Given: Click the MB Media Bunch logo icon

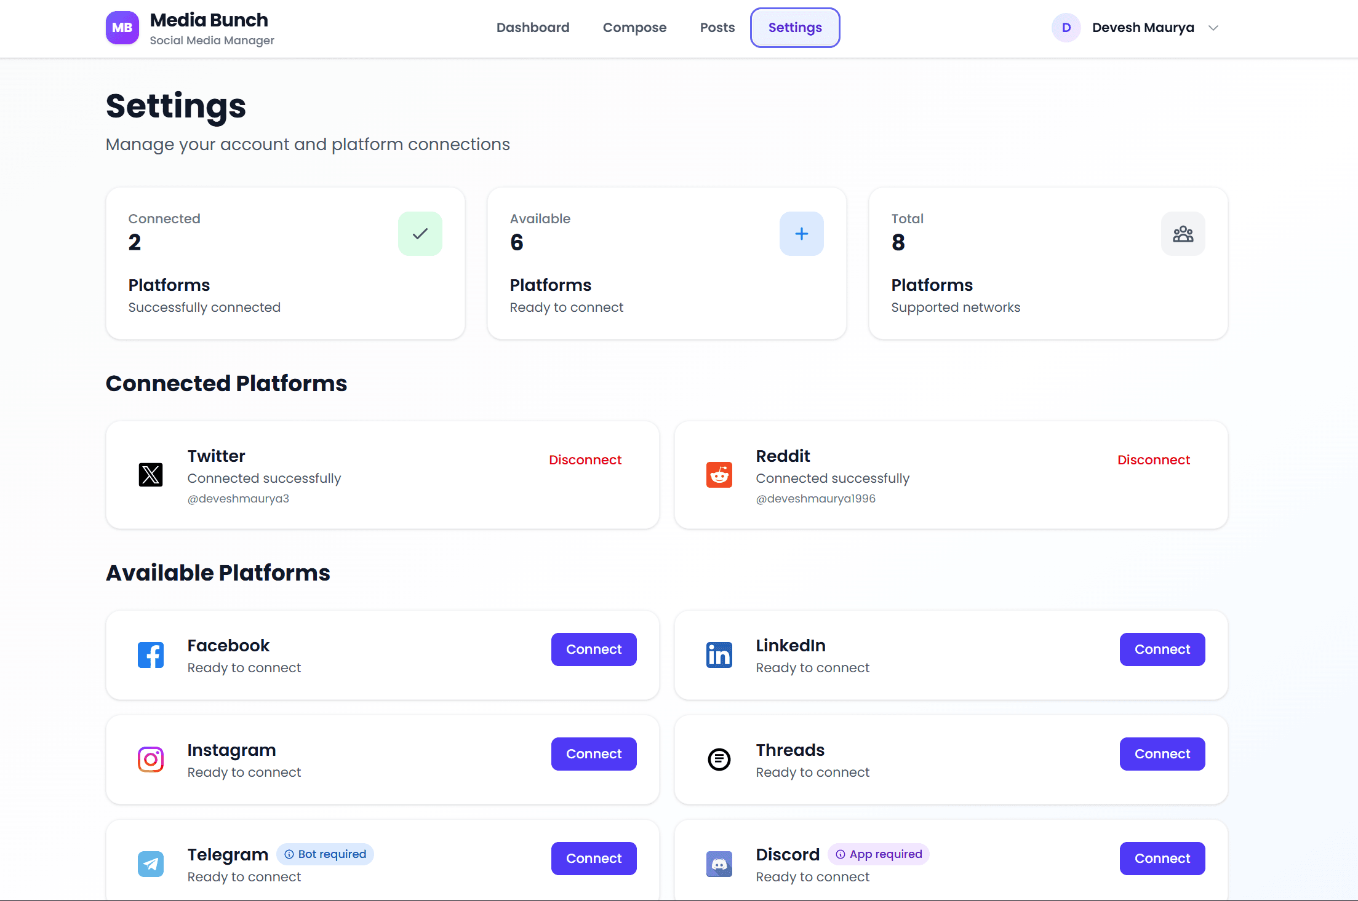Looking at the screenshot, I should pyautogui.click(x=122, y=28).
